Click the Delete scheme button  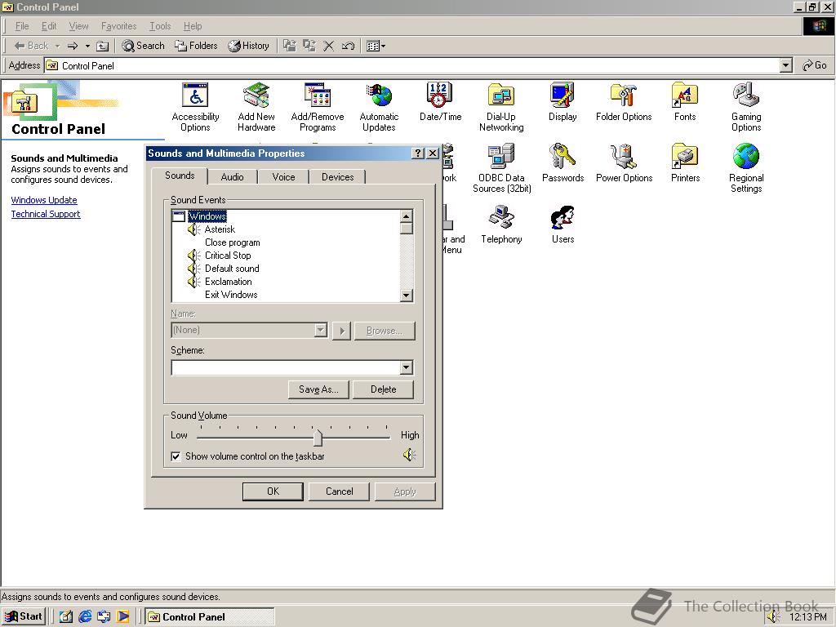(384, 389)
